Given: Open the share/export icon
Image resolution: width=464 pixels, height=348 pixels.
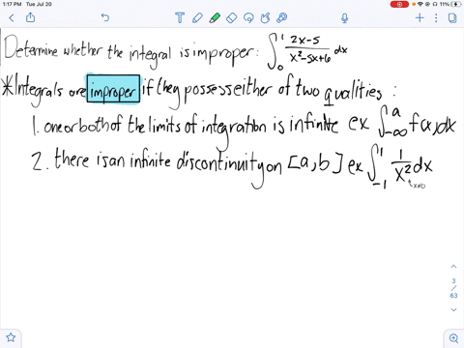Looking at the screenshot, I should (30, 17).
